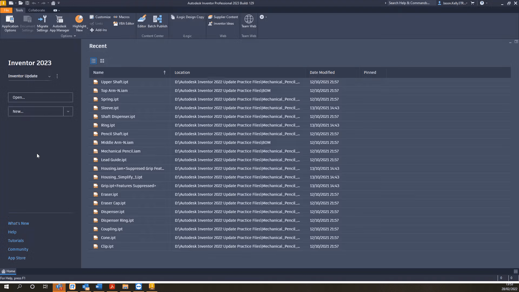Click Search Help & Commands field
The height and width of the screenshot is (292, 519).
pyautogui.click(x=411, y=3)
